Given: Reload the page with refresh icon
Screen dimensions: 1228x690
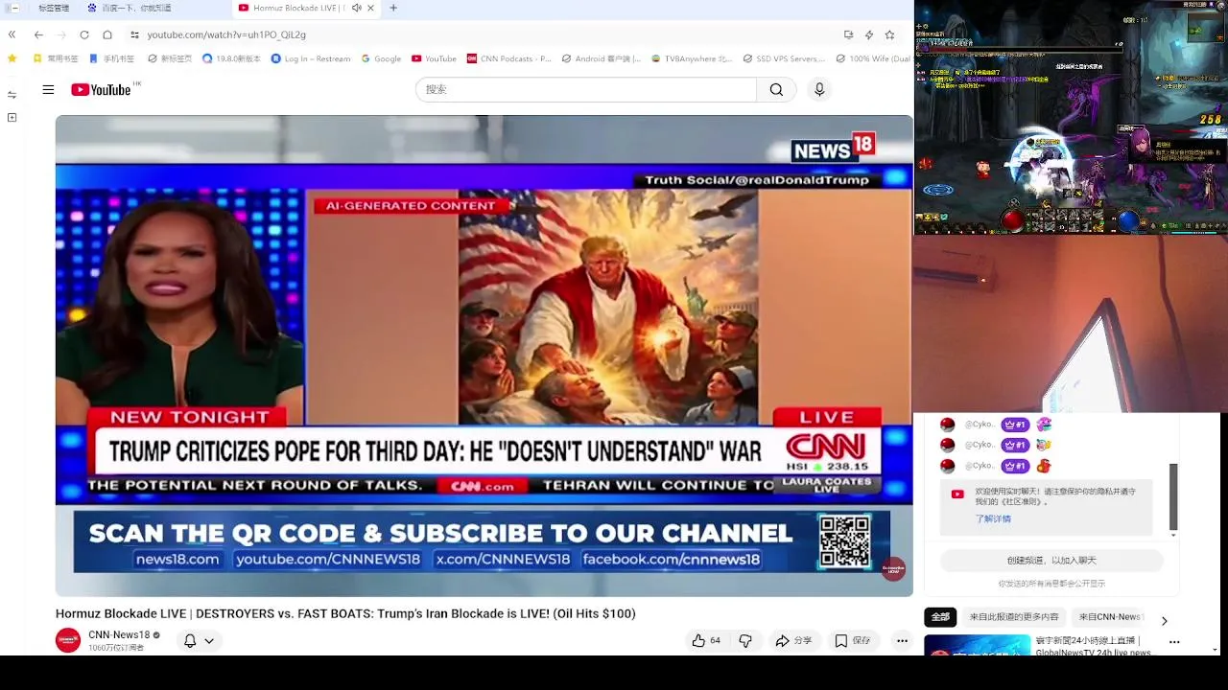Looking at the screenshot, I should pyautogui.click(x=84, y=34).
